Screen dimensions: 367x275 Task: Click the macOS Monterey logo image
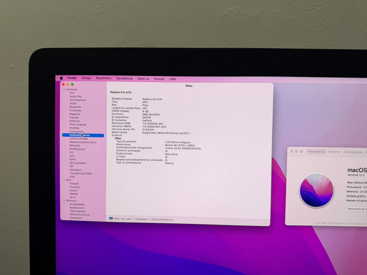(316, 190)
